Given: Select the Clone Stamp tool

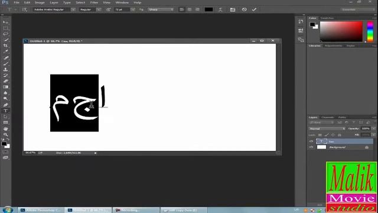Looking at the screenshot, I should [x=5, y=70].
